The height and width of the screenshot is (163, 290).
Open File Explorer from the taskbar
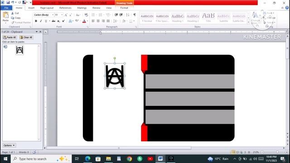coord(108,159)
